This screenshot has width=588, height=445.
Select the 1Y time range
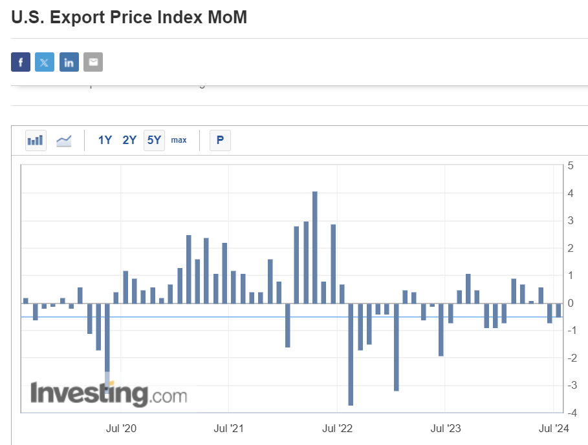coord(105,140)
